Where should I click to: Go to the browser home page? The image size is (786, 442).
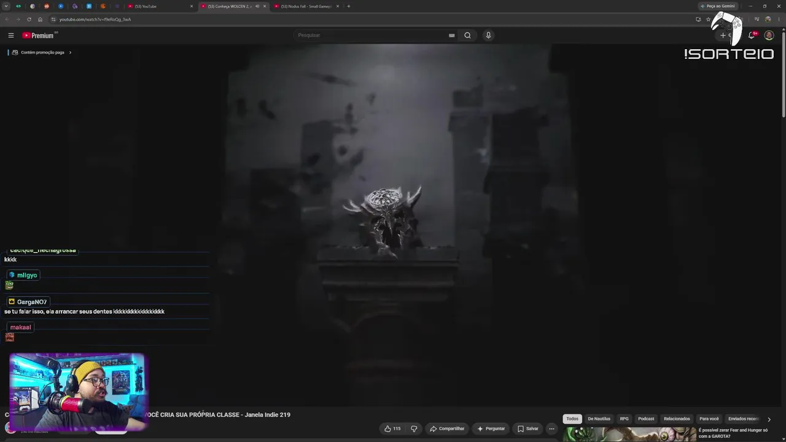click(x=40, y=19)
